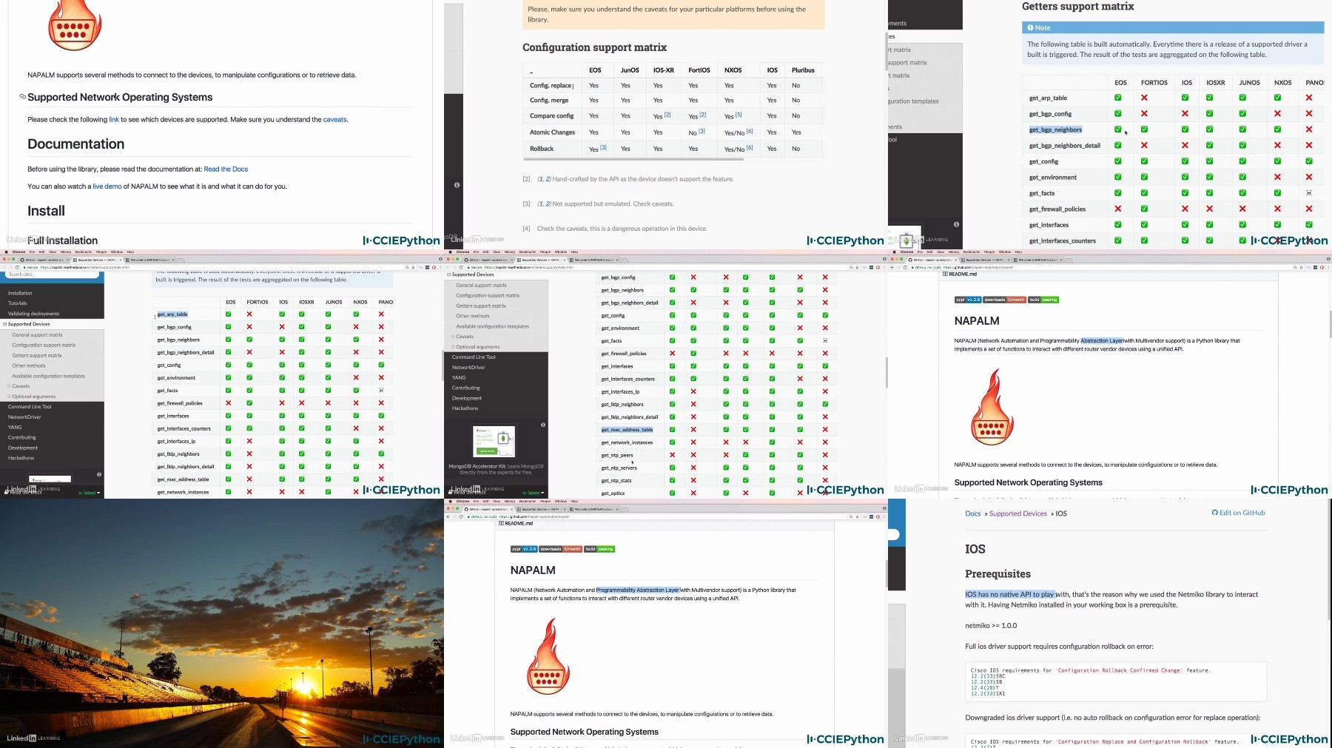Viewport: 1332px width, 748px height.
Task: Open People menu in README window beside sunset photo
Action: pos(545,502)
